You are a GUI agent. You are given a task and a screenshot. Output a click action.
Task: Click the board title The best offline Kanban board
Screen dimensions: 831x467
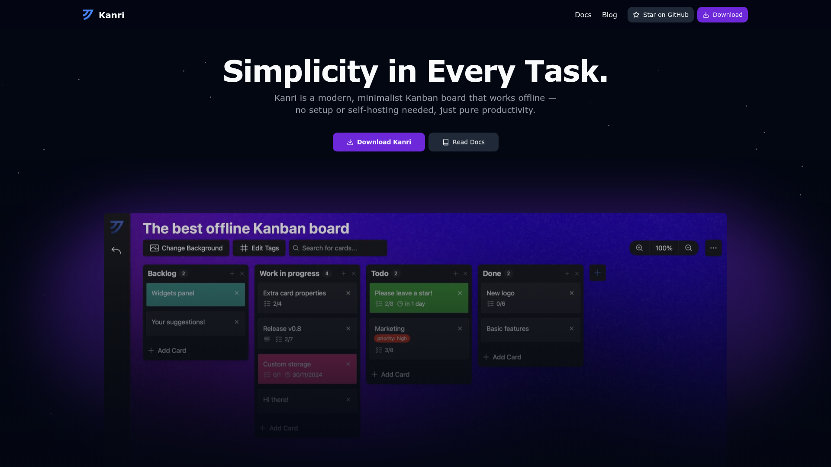tap(246, 228)
